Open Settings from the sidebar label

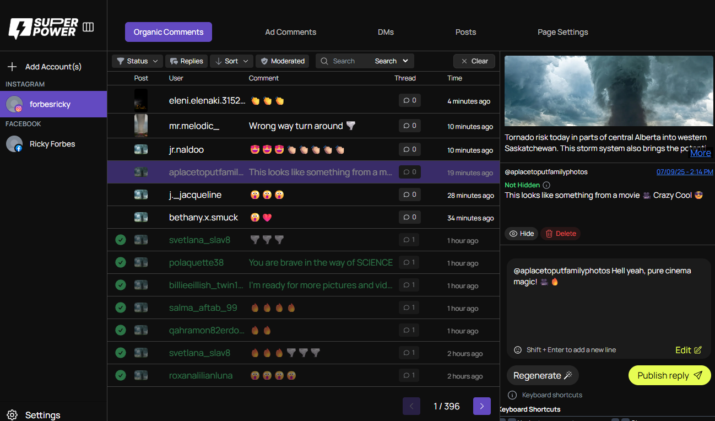[x=43, y=415]
